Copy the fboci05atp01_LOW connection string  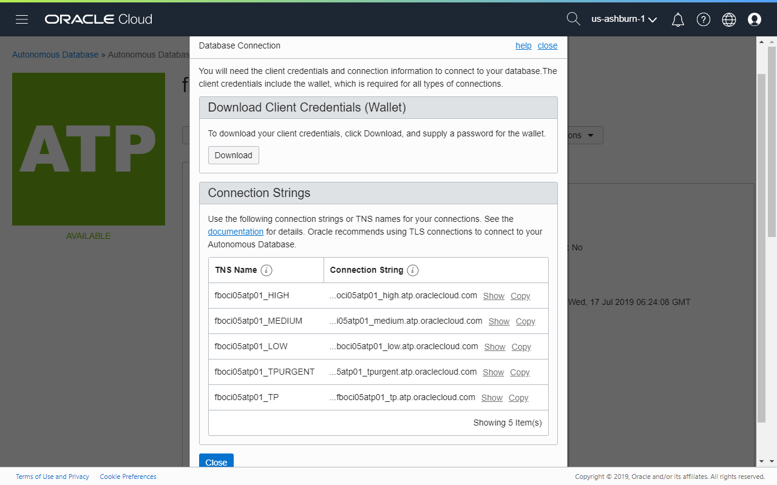coord(521,347)
